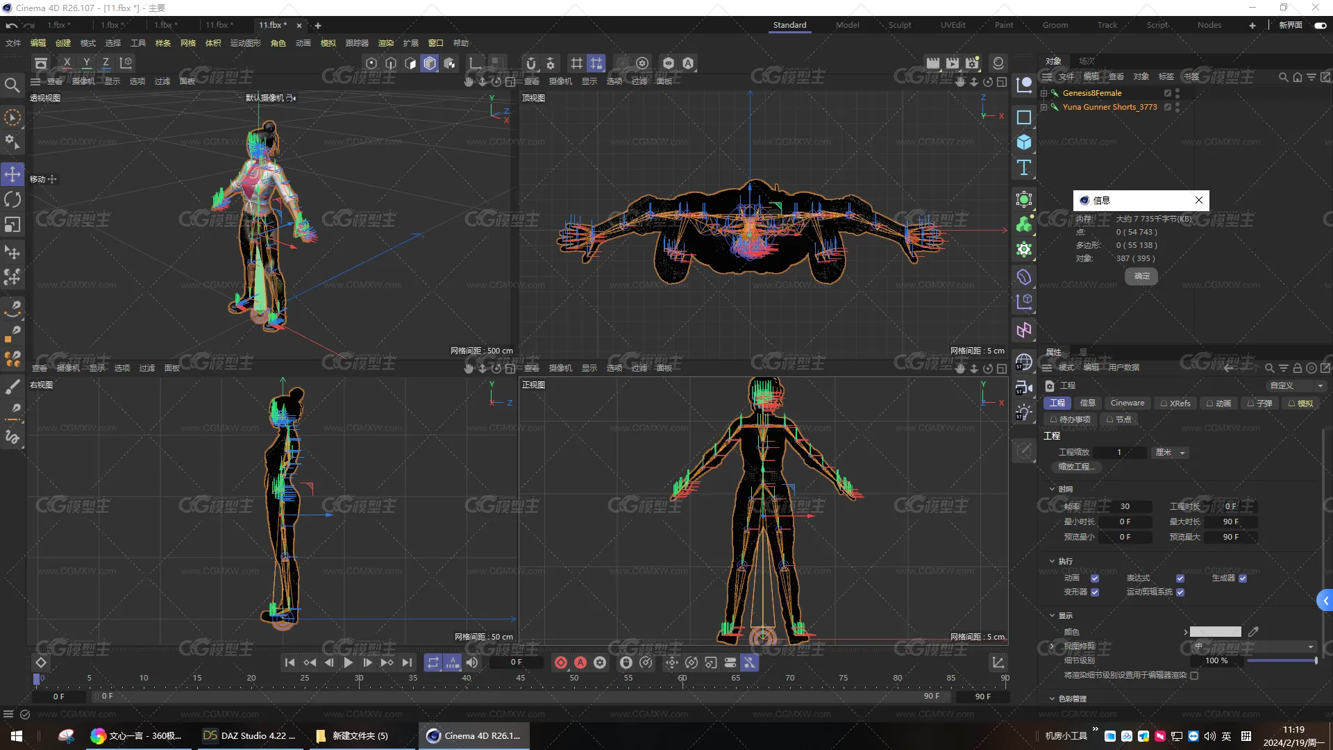The height and width of the screenshot is (750, 1333).
Task: Toggle Y axis lock
Action: point(87,63)
